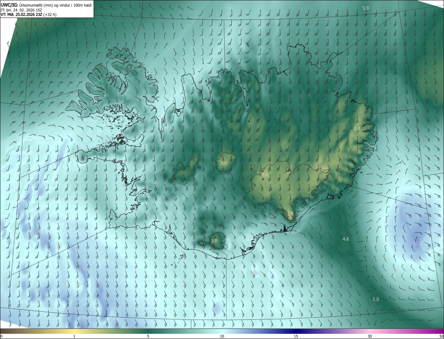Viewport: 444px width, 339px height.
Task: Click the 2.8 value in East Iceland
Action: [x=357, y=128]
